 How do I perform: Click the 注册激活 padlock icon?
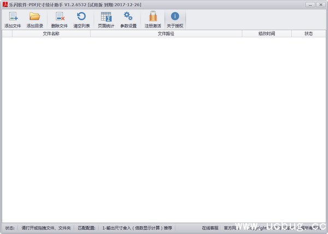coord(153,20)
